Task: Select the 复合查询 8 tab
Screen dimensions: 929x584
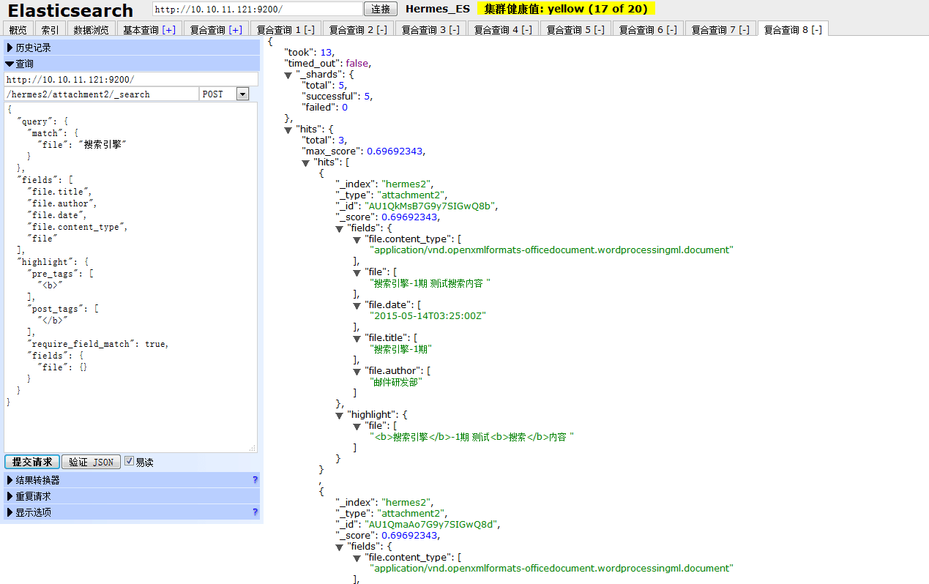Action: (x=794, y=29)
